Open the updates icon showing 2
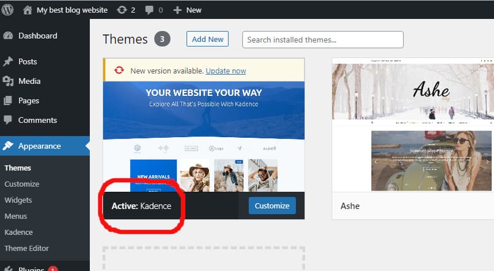The width and height of the screenshot is (494, 271). (x=121, y=10)
